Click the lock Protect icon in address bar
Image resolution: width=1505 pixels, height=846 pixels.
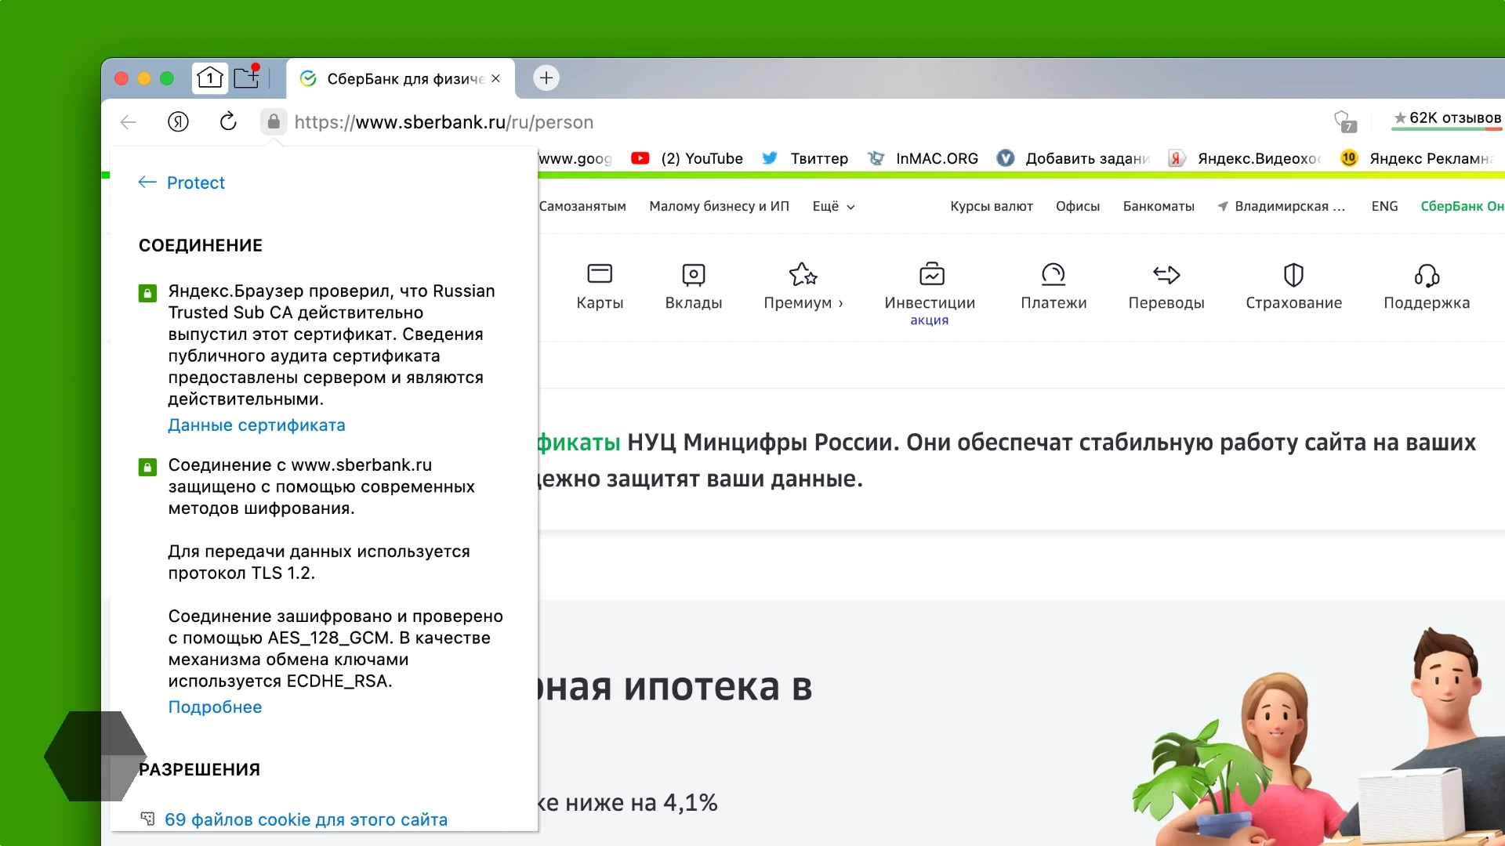click(274, 121)
